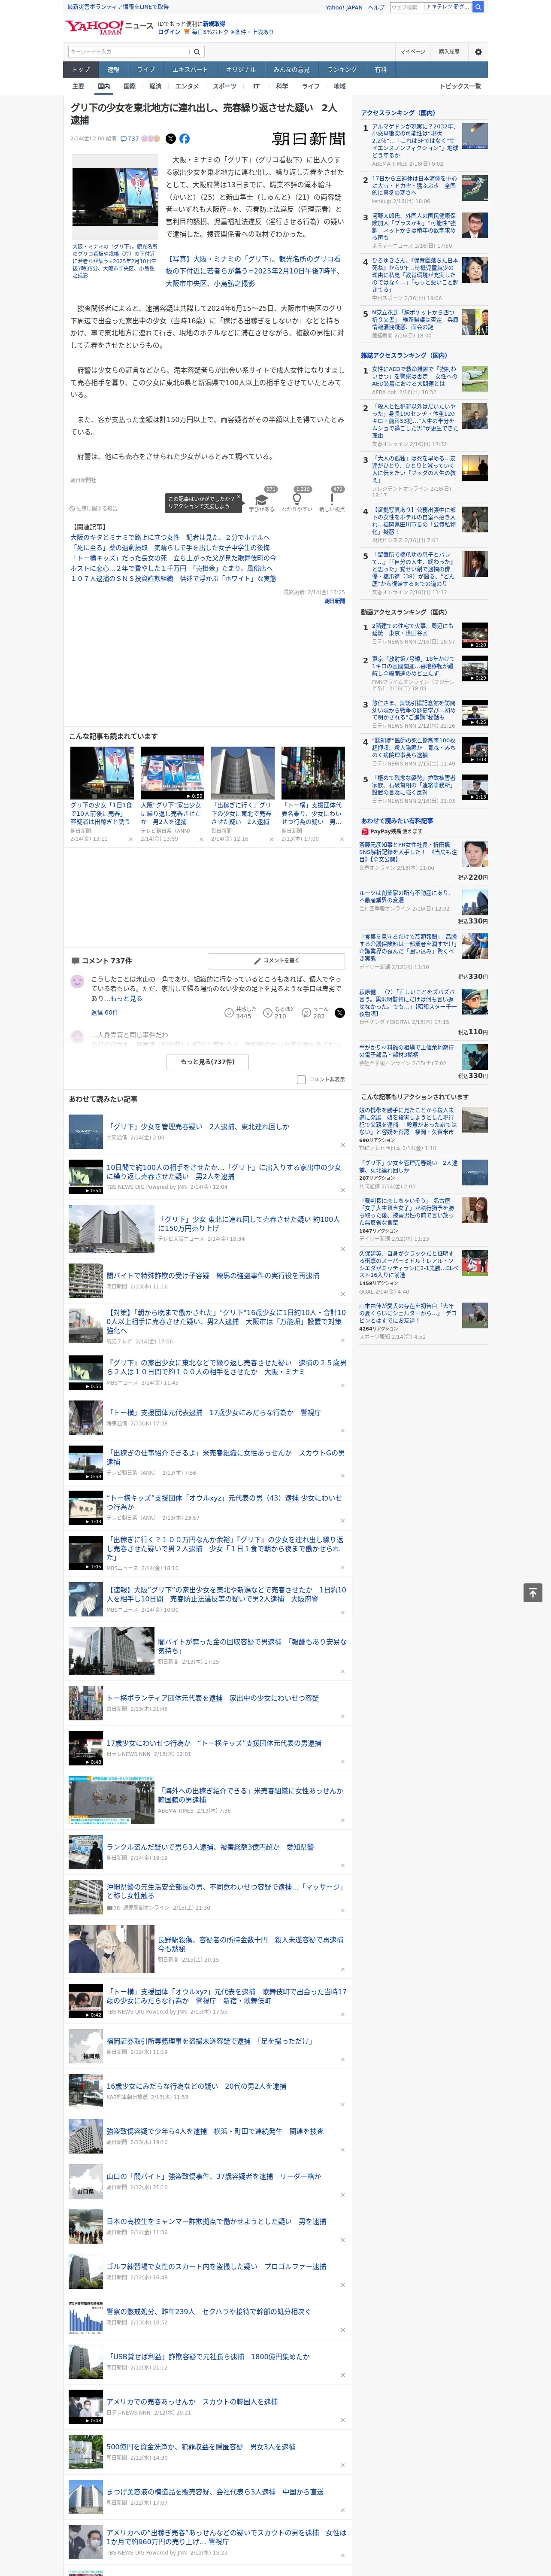Open article 闇バイトで特殊詐欺の受け子容疑
The image size is (551, 2576).
coord(213,1276)
